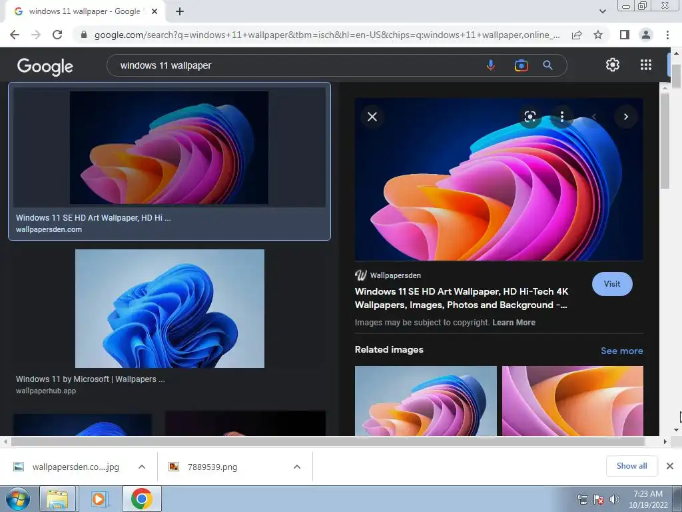This screenshot has height=512, width=682.
Task: Open the Chrome profile avatar
Action: coord(646,35)
